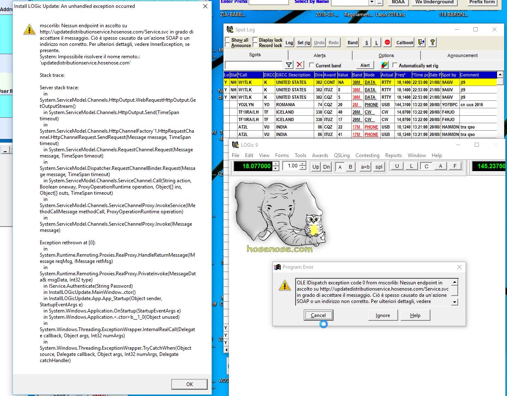
Task: Click the Program Error title bar icon
Action: tap(278, 267)
